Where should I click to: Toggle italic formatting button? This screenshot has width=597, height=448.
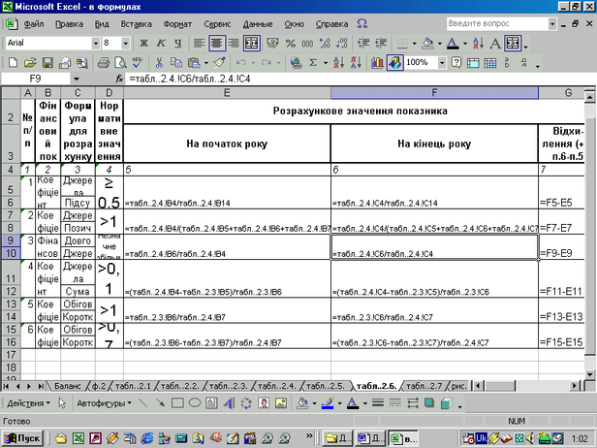pos(160,43)
